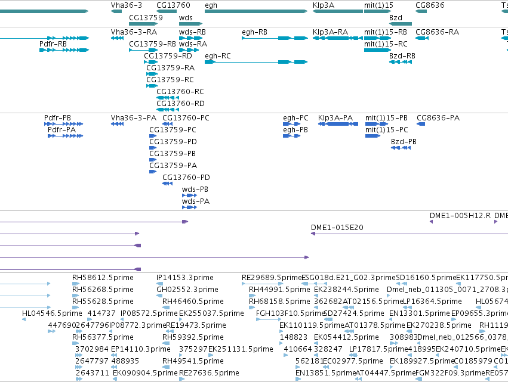
Task: Select the CG8636-RA transcript label
Action: (x=438, y=32)
